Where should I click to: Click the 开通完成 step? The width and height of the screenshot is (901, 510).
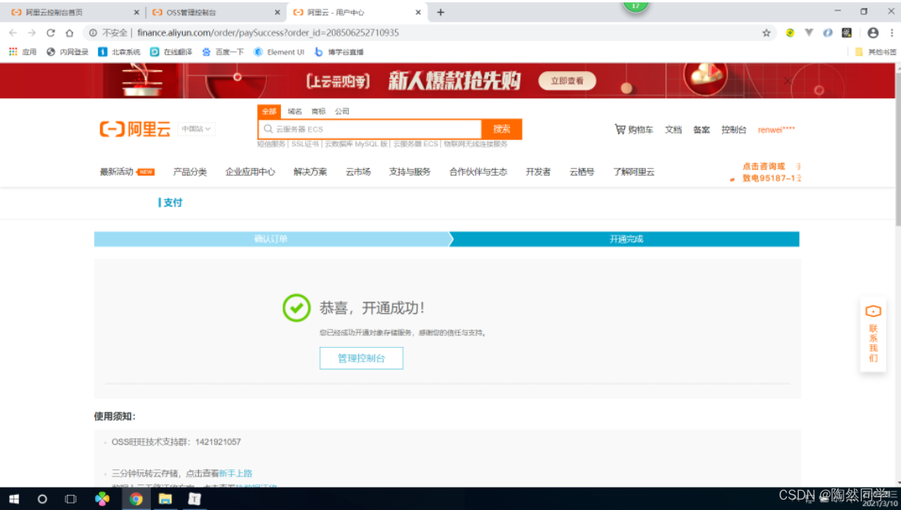tap(626, 239)
